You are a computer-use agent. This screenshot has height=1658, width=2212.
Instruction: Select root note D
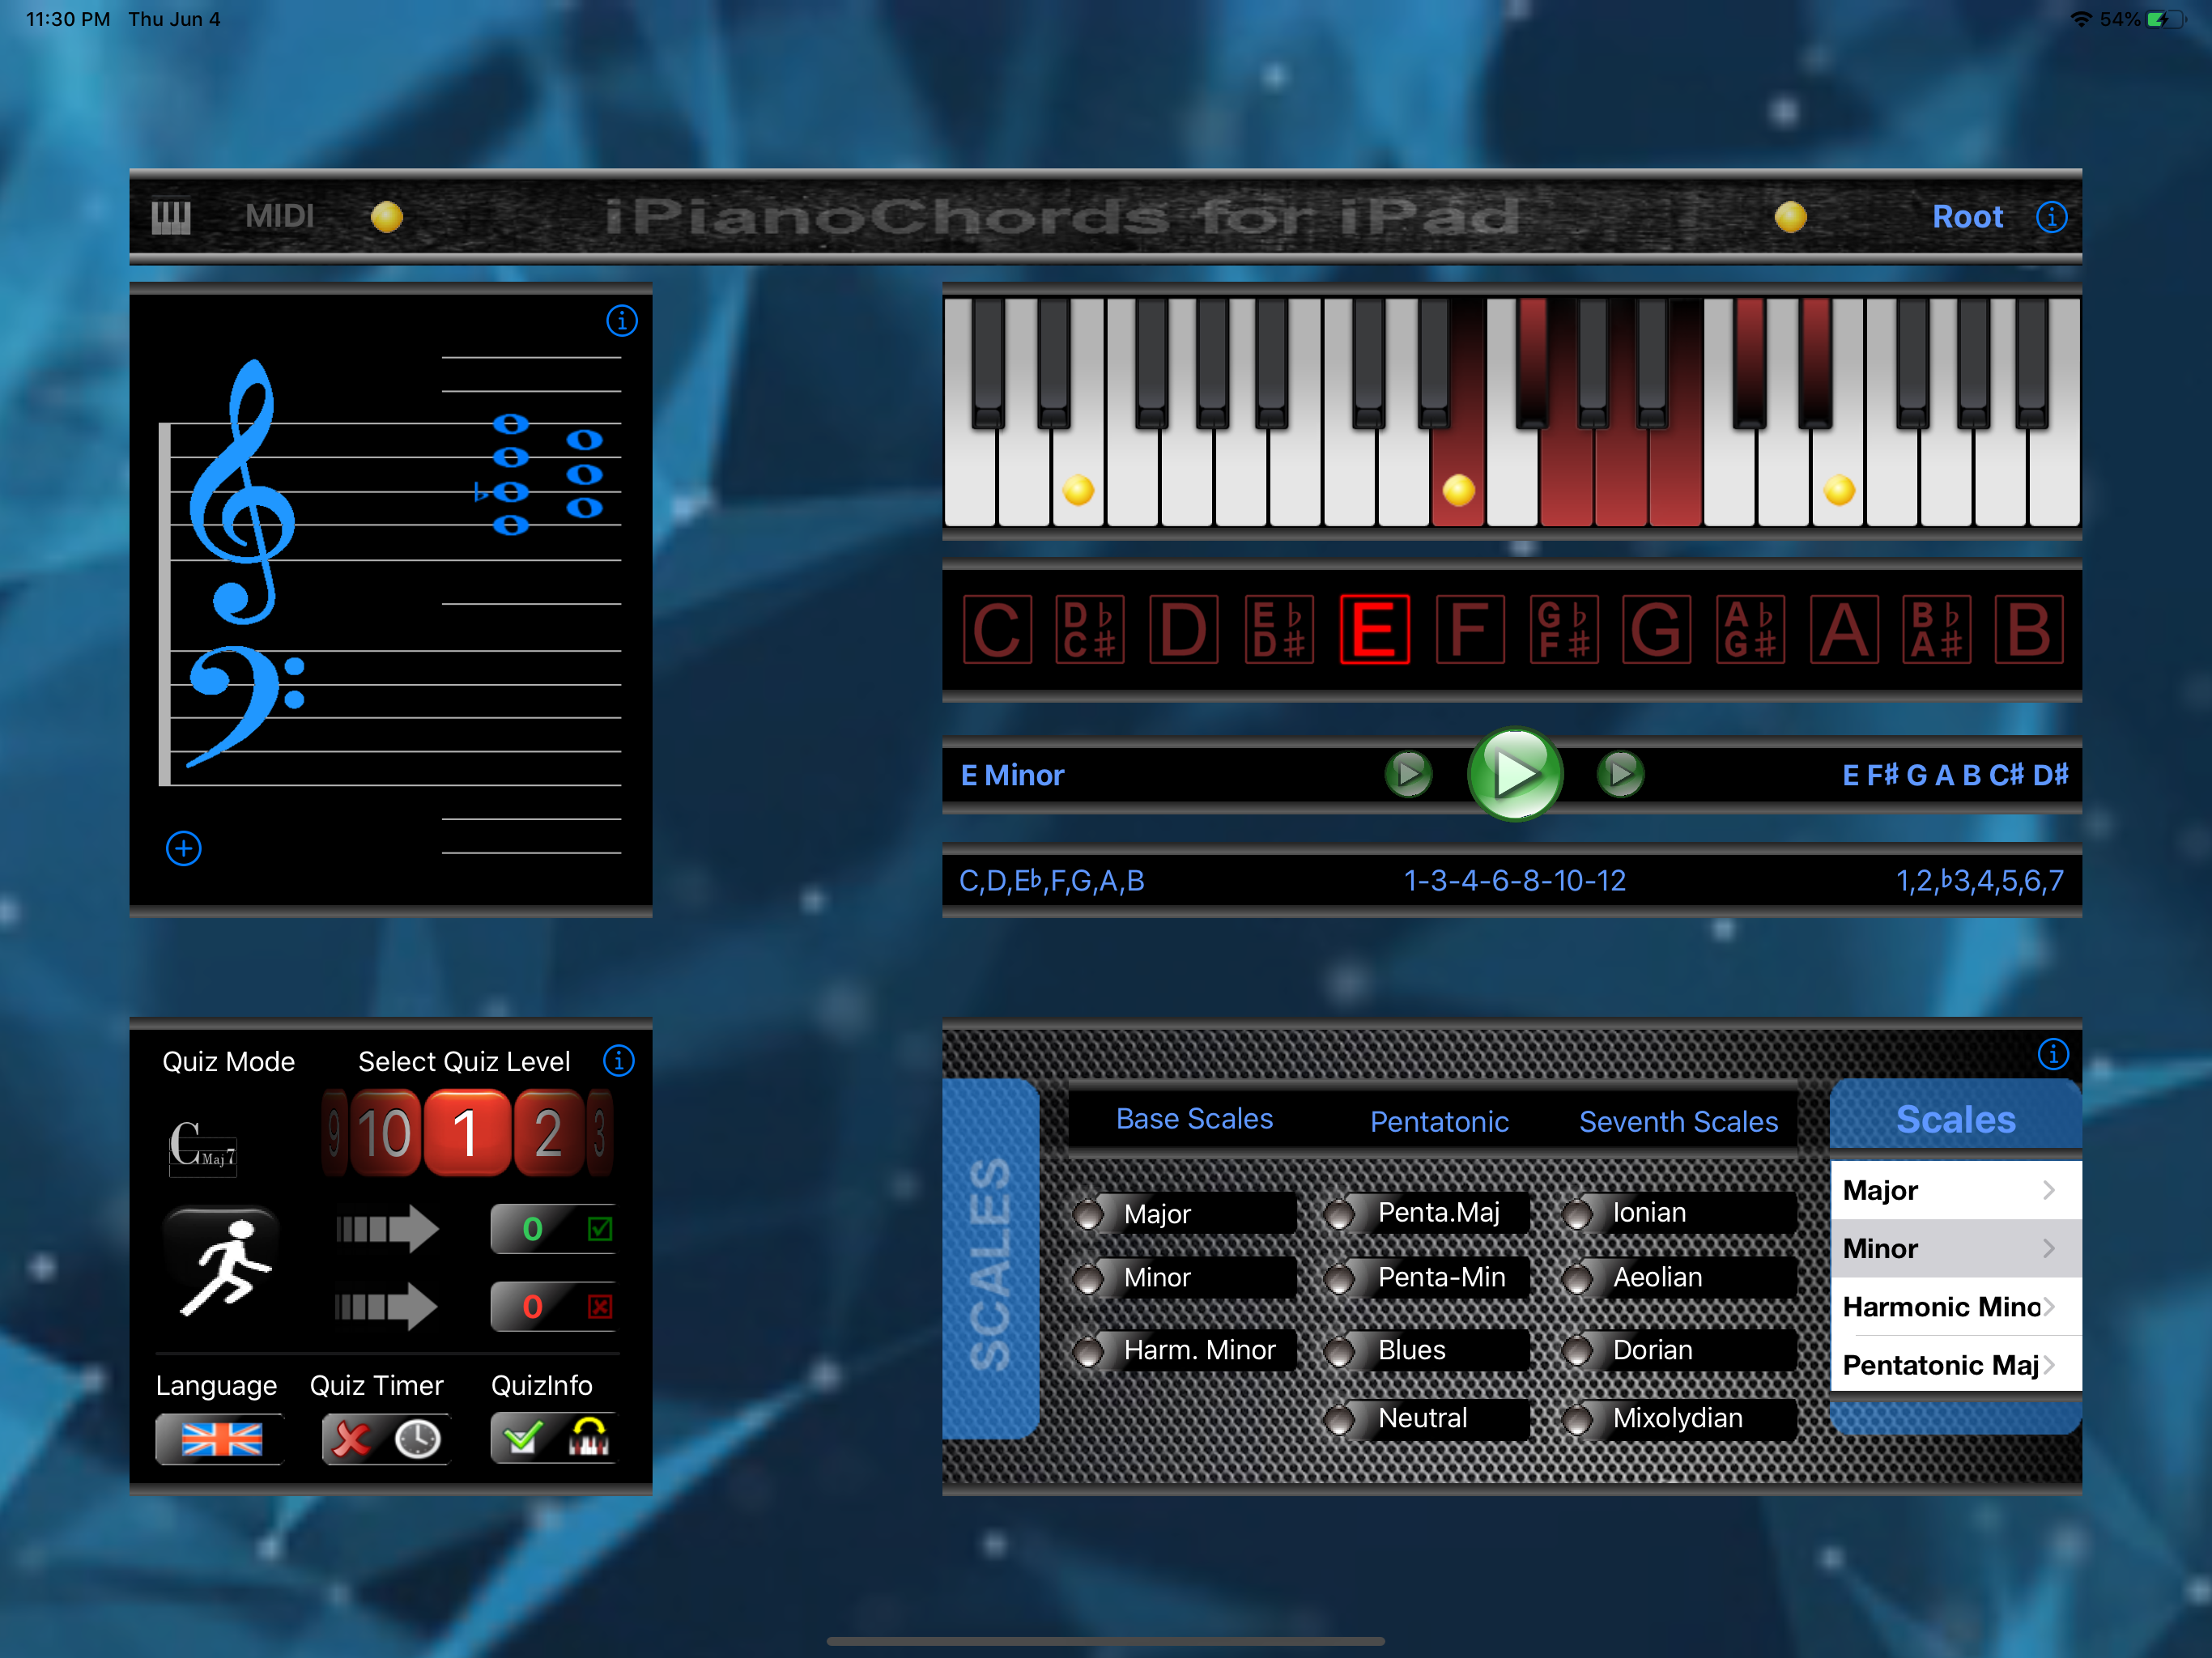point(1184,629)
